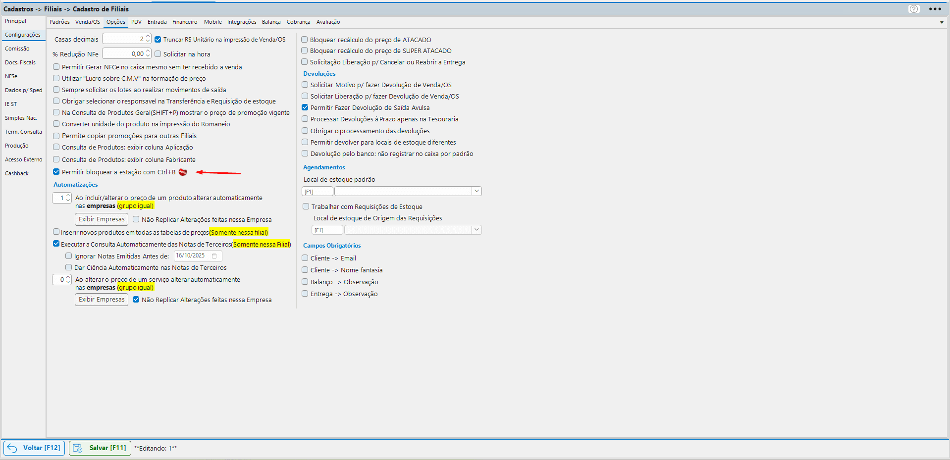Enable Ignorar Notas Emitidas Antes de checkbox
950x460 pixels.
69,256
